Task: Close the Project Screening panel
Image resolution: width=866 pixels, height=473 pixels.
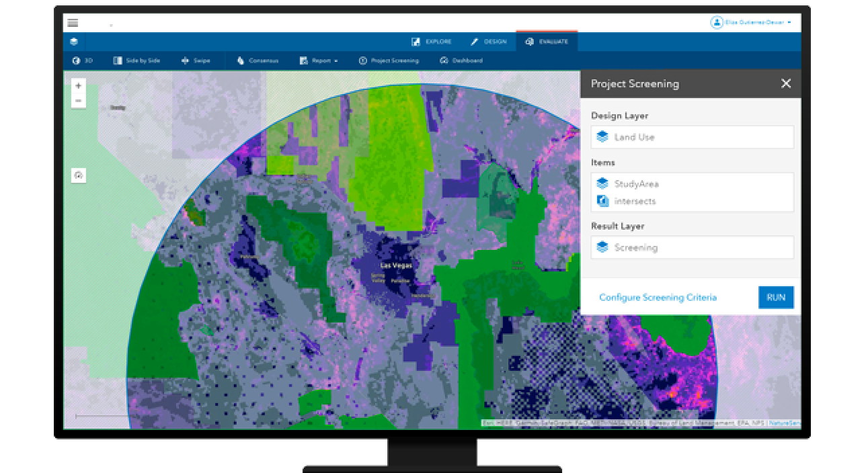Action: click(786, 84)
